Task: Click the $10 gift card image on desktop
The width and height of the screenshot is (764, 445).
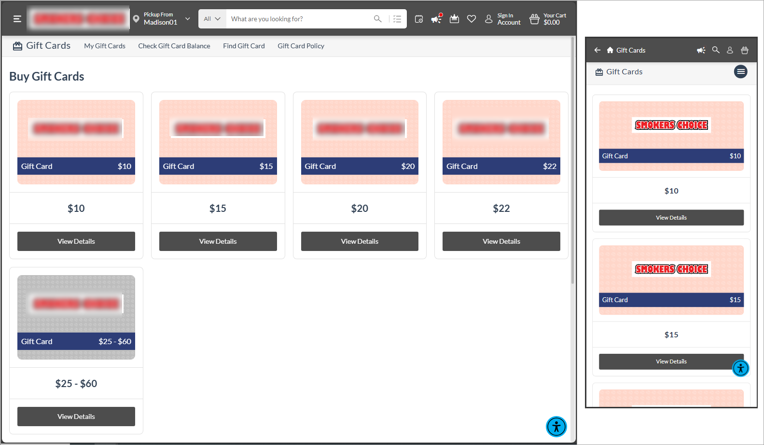Action: [x=76, y=142]
